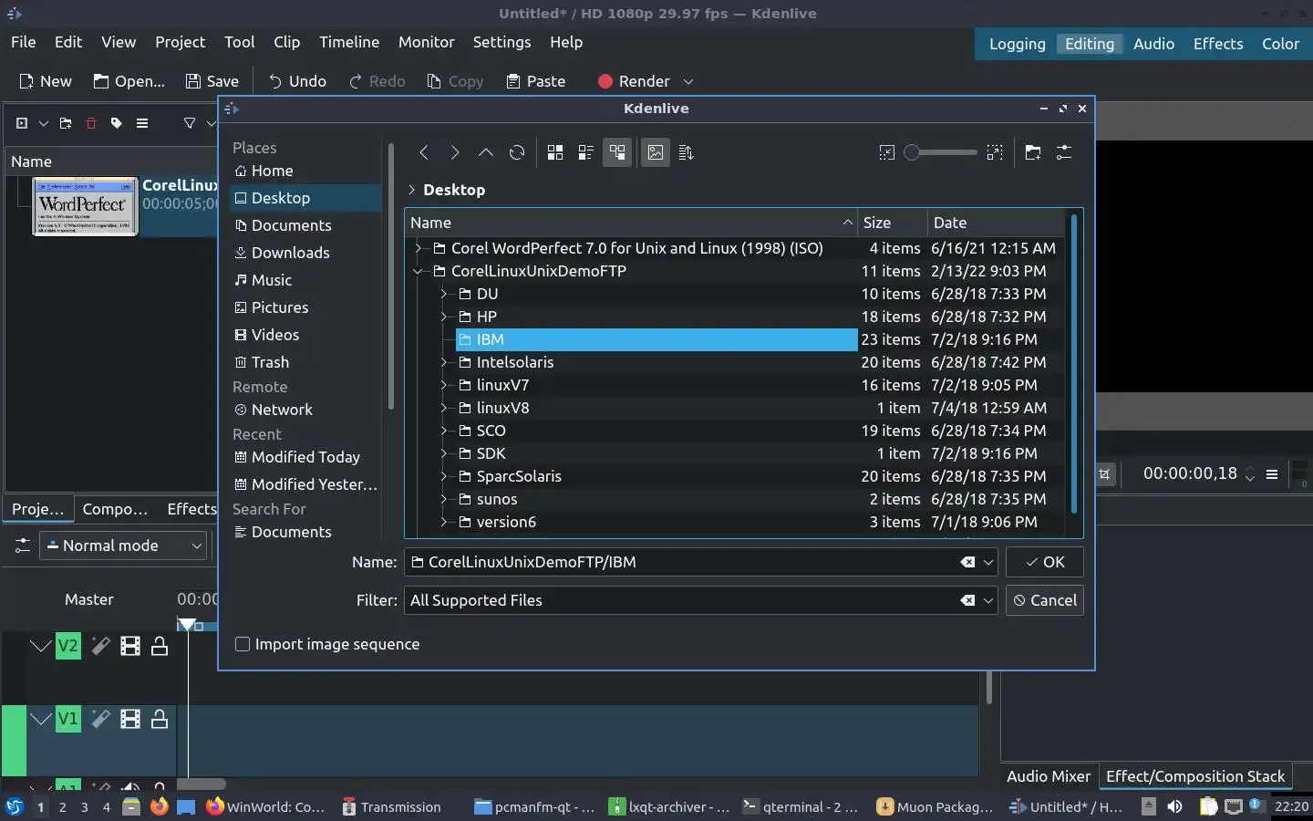Confirm the file dialog with OK

coord(1045,562)
